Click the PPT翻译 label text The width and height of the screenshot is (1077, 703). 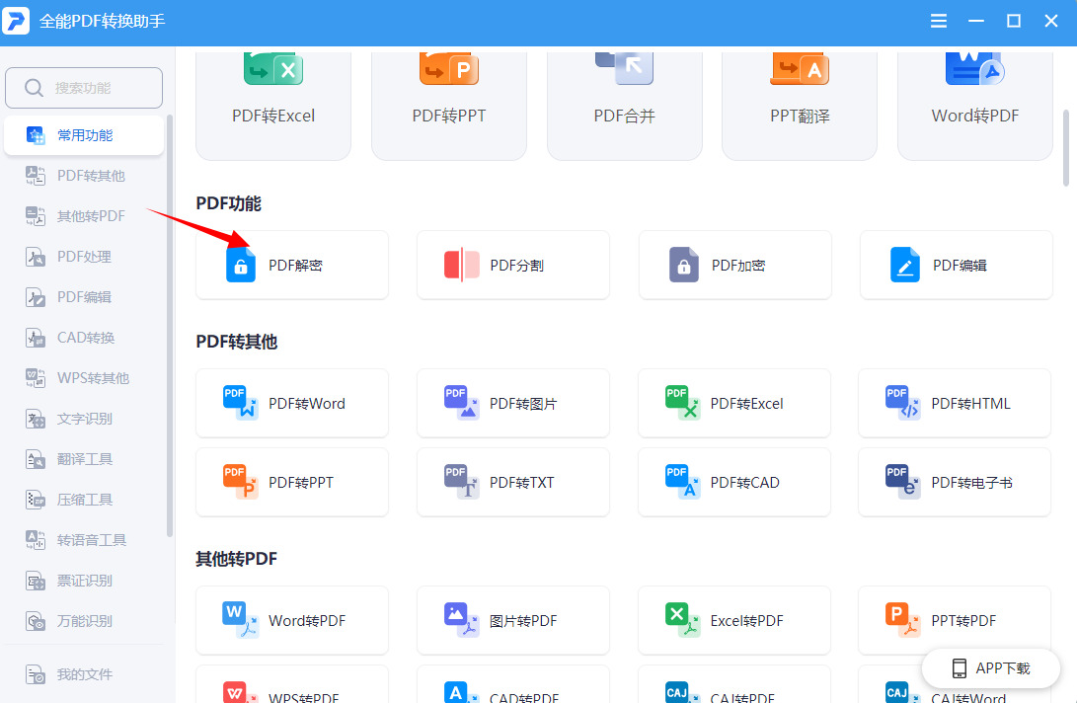pyautogui.click(x=800, y=116)
